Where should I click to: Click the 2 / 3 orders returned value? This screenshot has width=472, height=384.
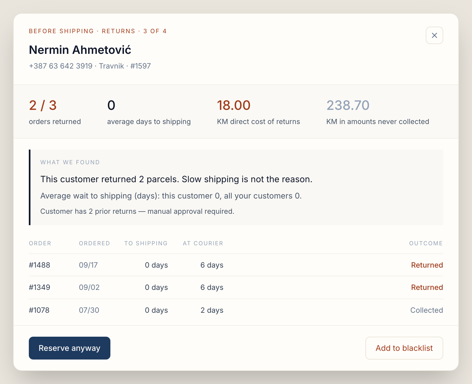(43, 105)
